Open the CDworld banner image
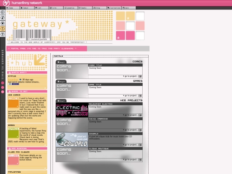Image resolution: width=232 pixels, height=174 pixels. 72,140
